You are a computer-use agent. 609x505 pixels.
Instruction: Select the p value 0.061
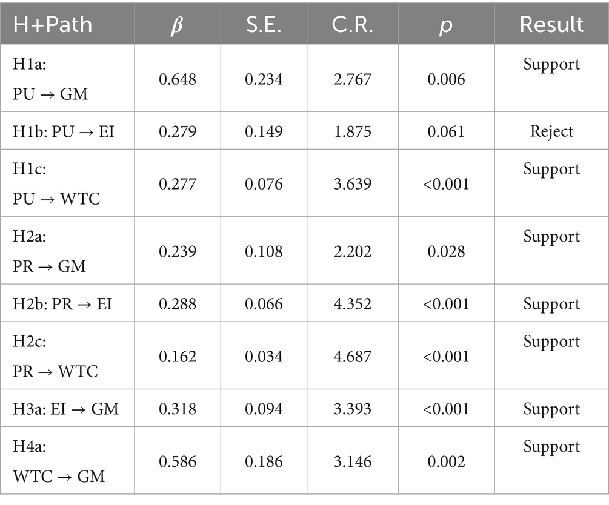coord(445,131)
